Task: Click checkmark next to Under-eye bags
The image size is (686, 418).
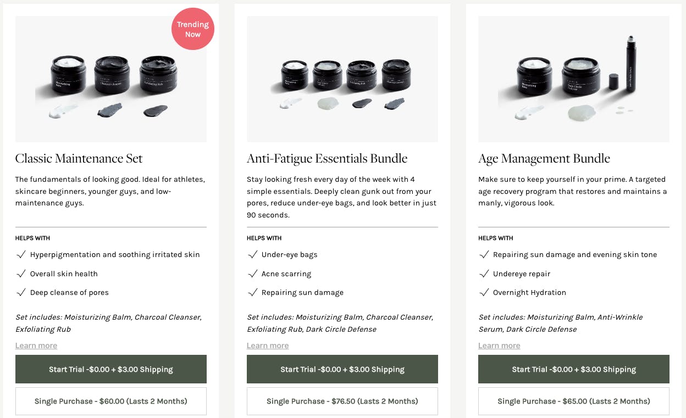Action: point(253,254)
